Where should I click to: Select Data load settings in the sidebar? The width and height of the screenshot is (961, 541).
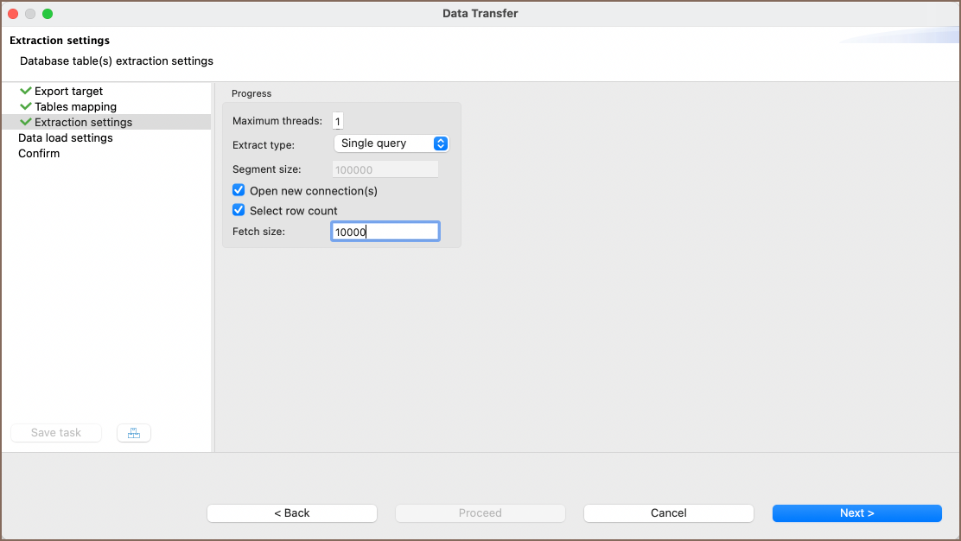click(x=66, y=137)
